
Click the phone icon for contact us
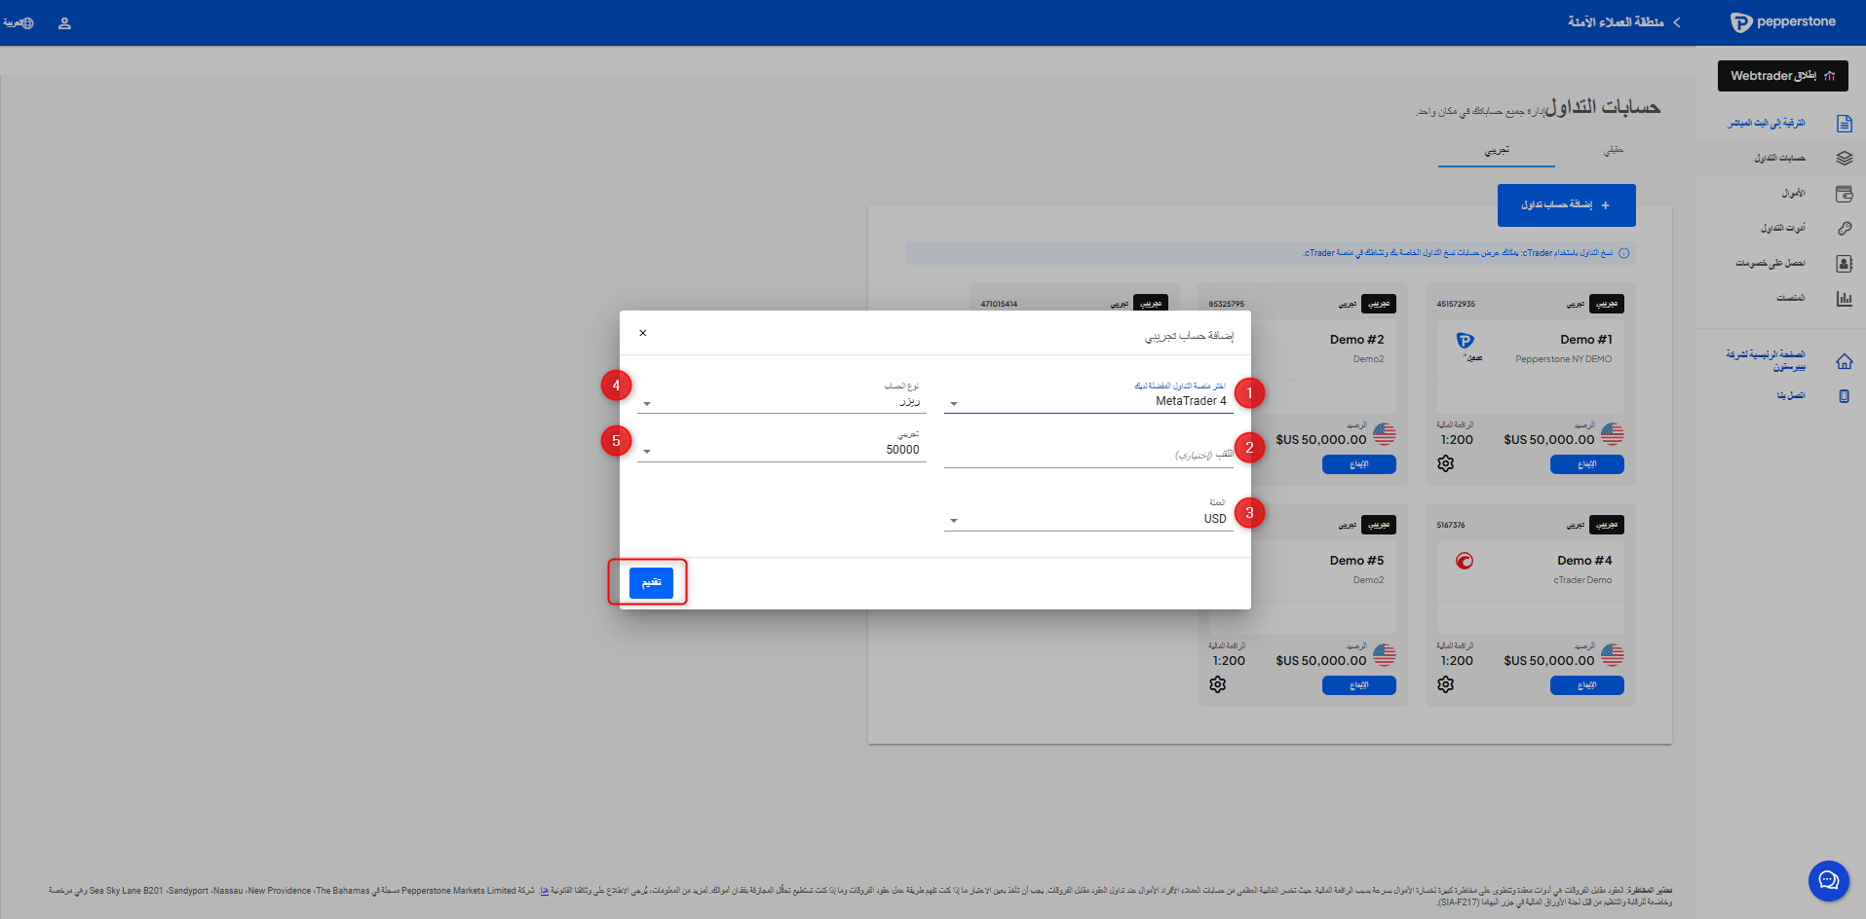tap(1844, 396)
